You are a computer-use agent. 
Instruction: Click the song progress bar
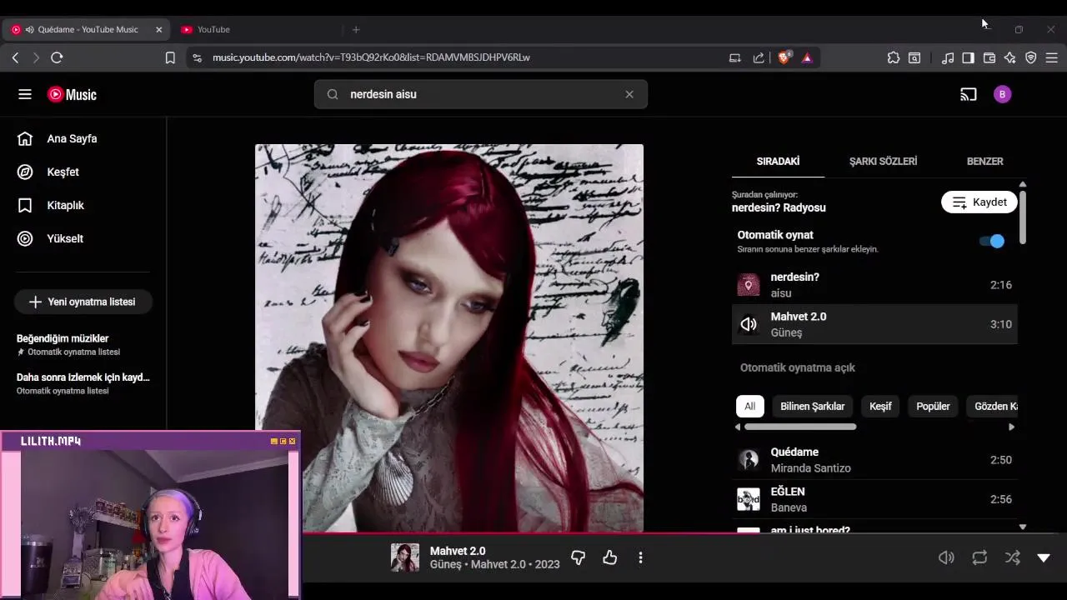(684, 533)
